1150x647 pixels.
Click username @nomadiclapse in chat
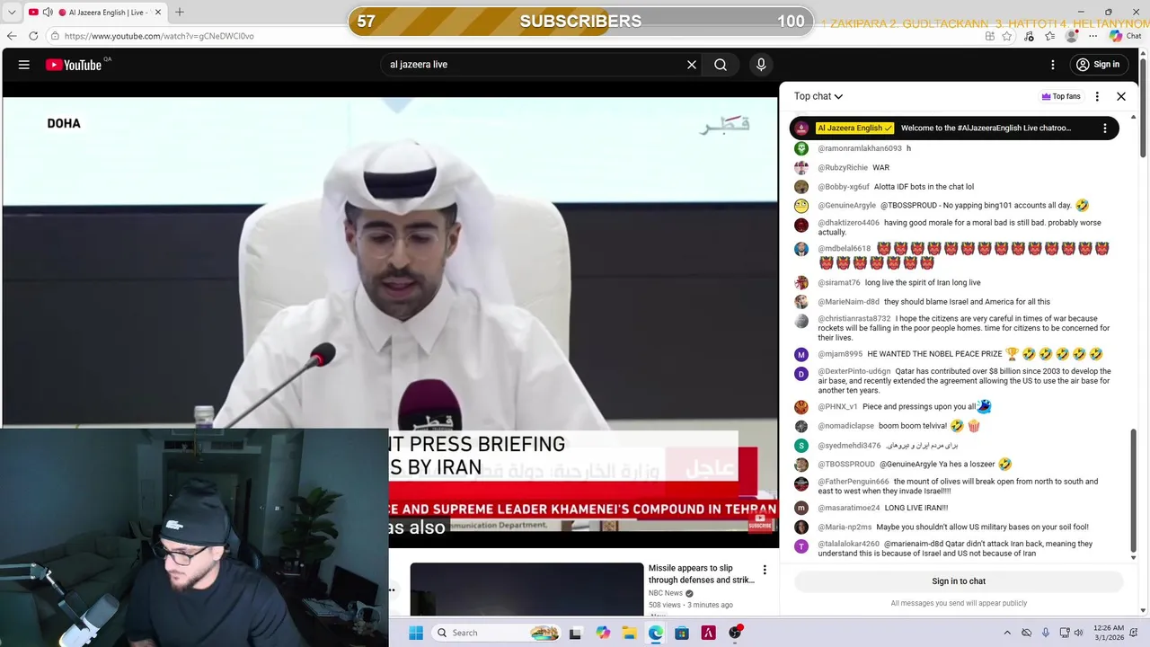pos(845,426)
